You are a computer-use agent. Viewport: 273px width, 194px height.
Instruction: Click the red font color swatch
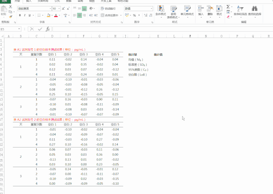pos(56,16)
